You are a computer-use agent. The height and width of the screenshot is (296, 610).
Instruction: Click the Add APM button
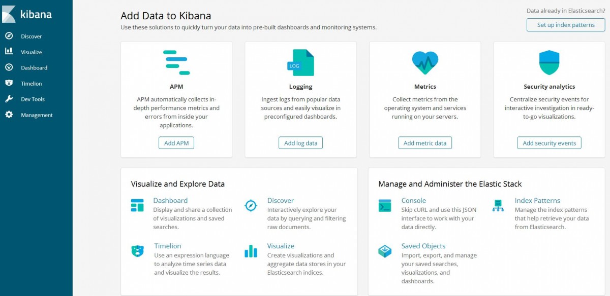tap(176, 143)
